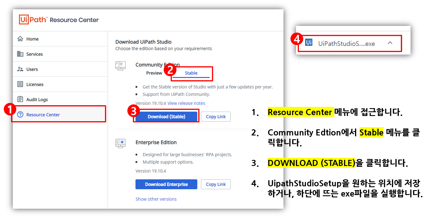Screen dimensions: 428x218
Task: Switch to the Stable tab
Action: click(x=191, y=73)
